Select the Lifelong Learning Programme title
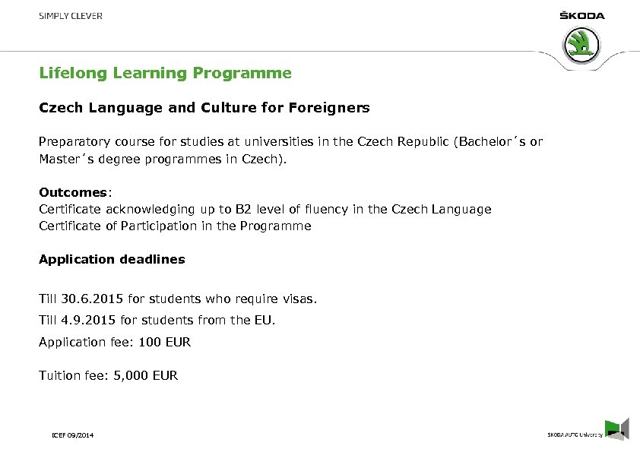Image resolution: width=640 pixels, height=452 pixels. coord(165,73)
